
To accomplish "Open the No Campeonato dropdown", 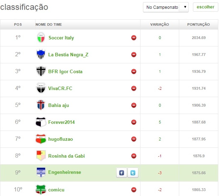I will [x=166, y=7].
